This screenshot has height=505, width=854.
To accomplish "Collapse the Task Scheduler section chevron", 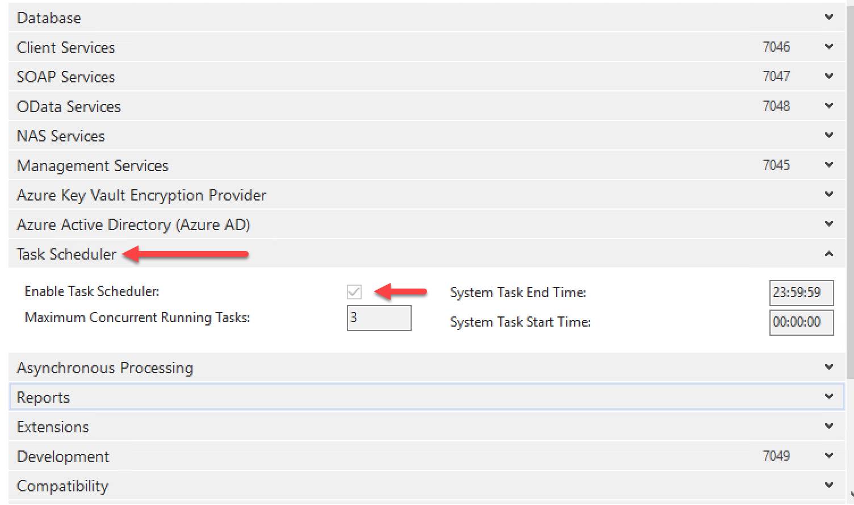I will point(828,254).
